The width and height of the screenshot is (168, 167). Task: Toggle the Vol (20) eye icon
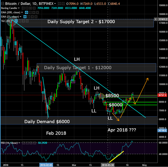click(x=16, y=21)
